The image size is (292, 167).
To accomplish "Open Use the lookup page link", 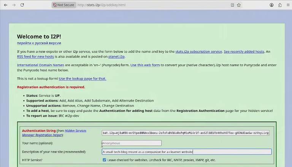I will point(83,79).
